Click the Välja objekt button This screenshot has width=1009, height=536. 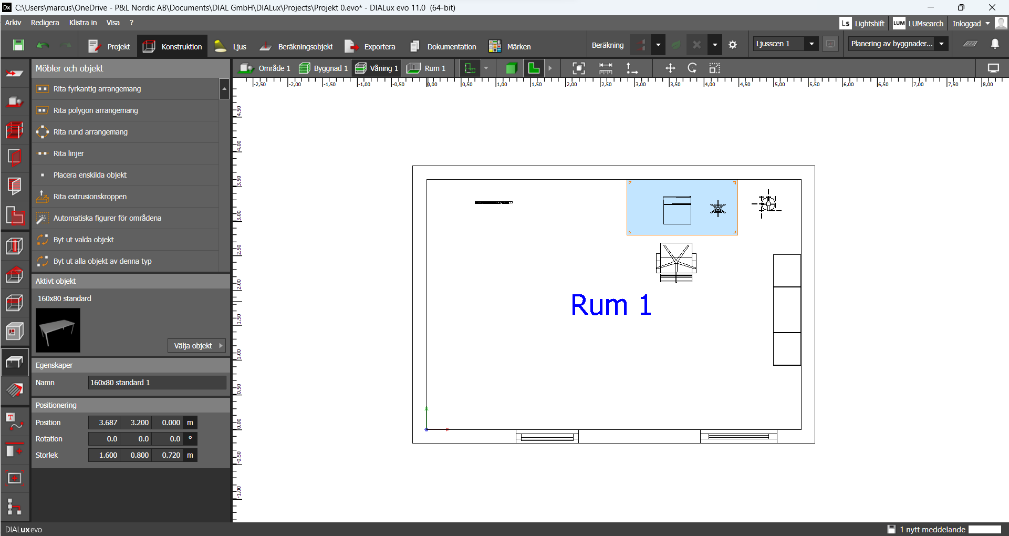pos(197,346)
